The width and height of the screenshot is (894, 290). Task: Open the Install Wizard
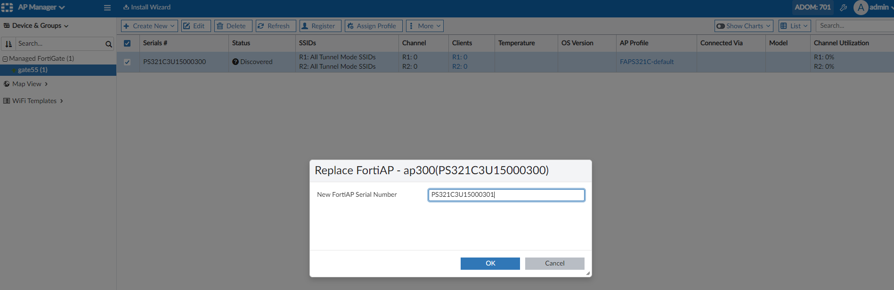pos(147,7)
